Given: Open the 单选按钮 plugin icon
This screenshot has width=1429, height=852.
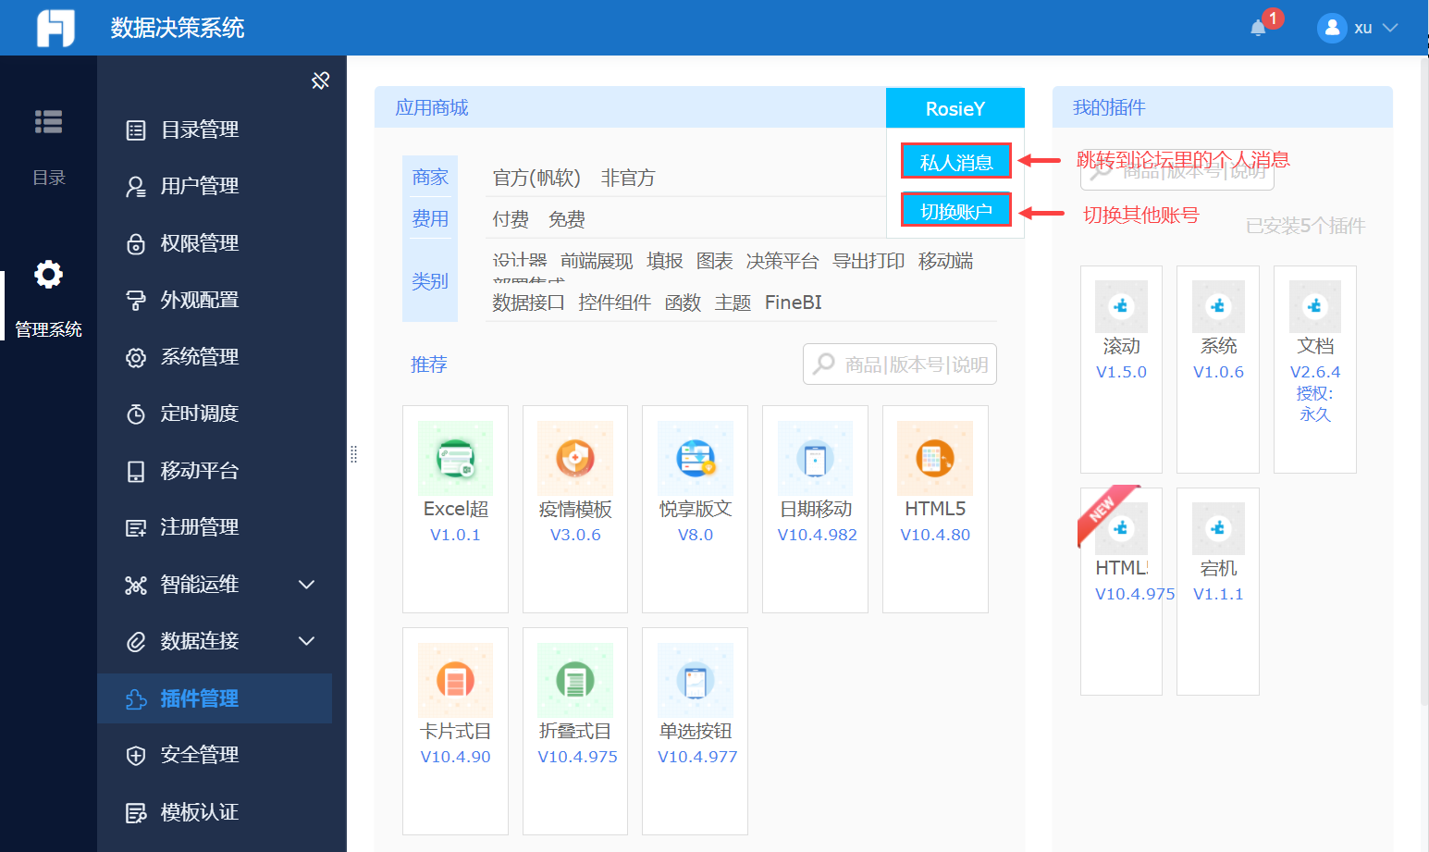Looking at the screenshot, I should [696, 680].
